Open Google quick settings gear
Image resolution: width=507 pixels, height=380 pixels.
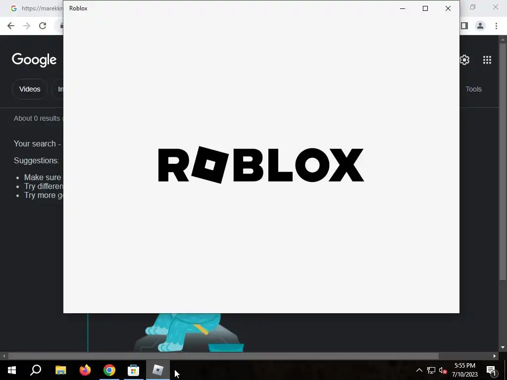(464, 60)
